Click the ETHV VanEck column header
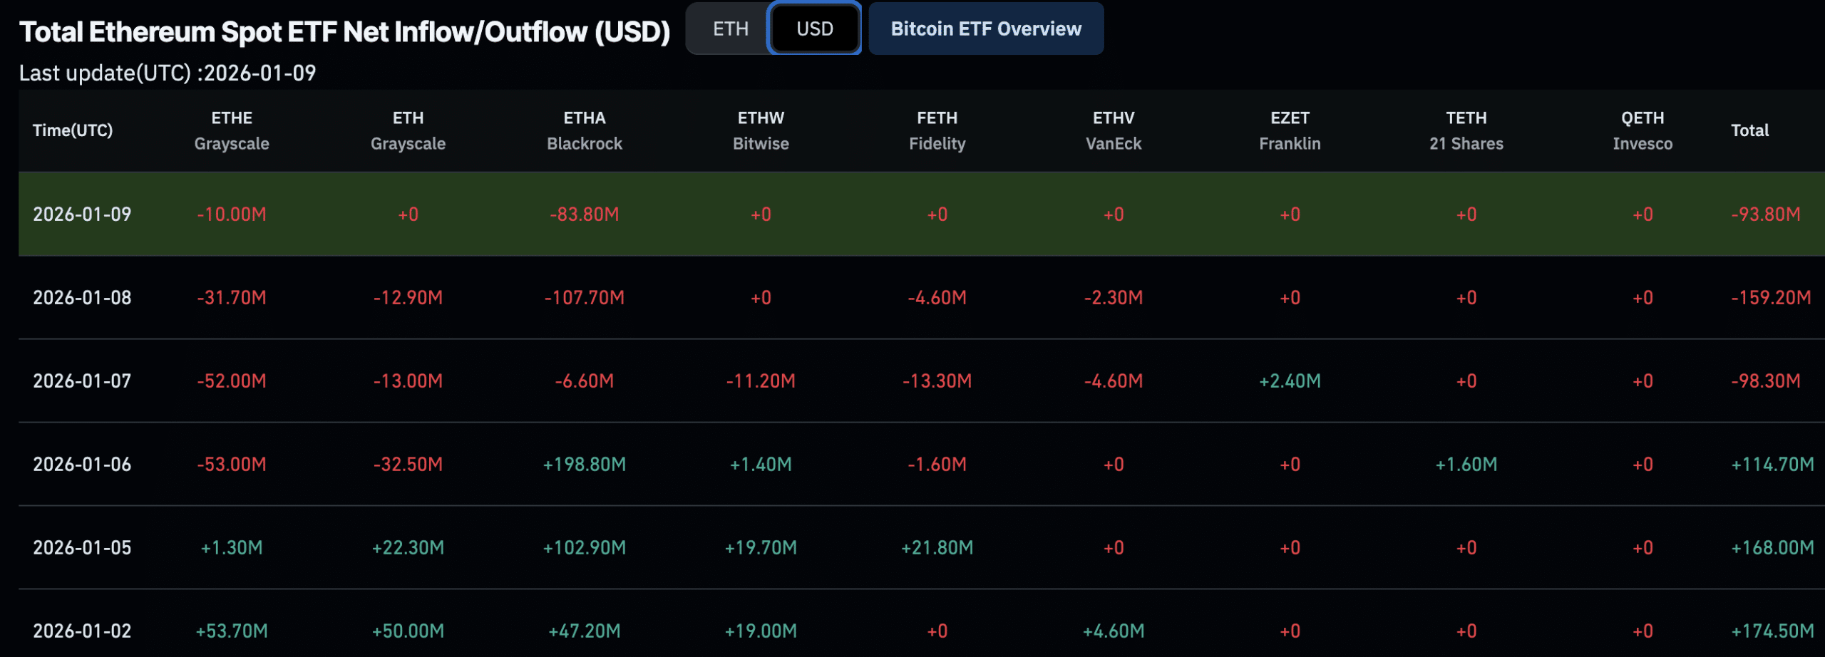Screen dimensions: 1825x657 (x=1113, y=130)
